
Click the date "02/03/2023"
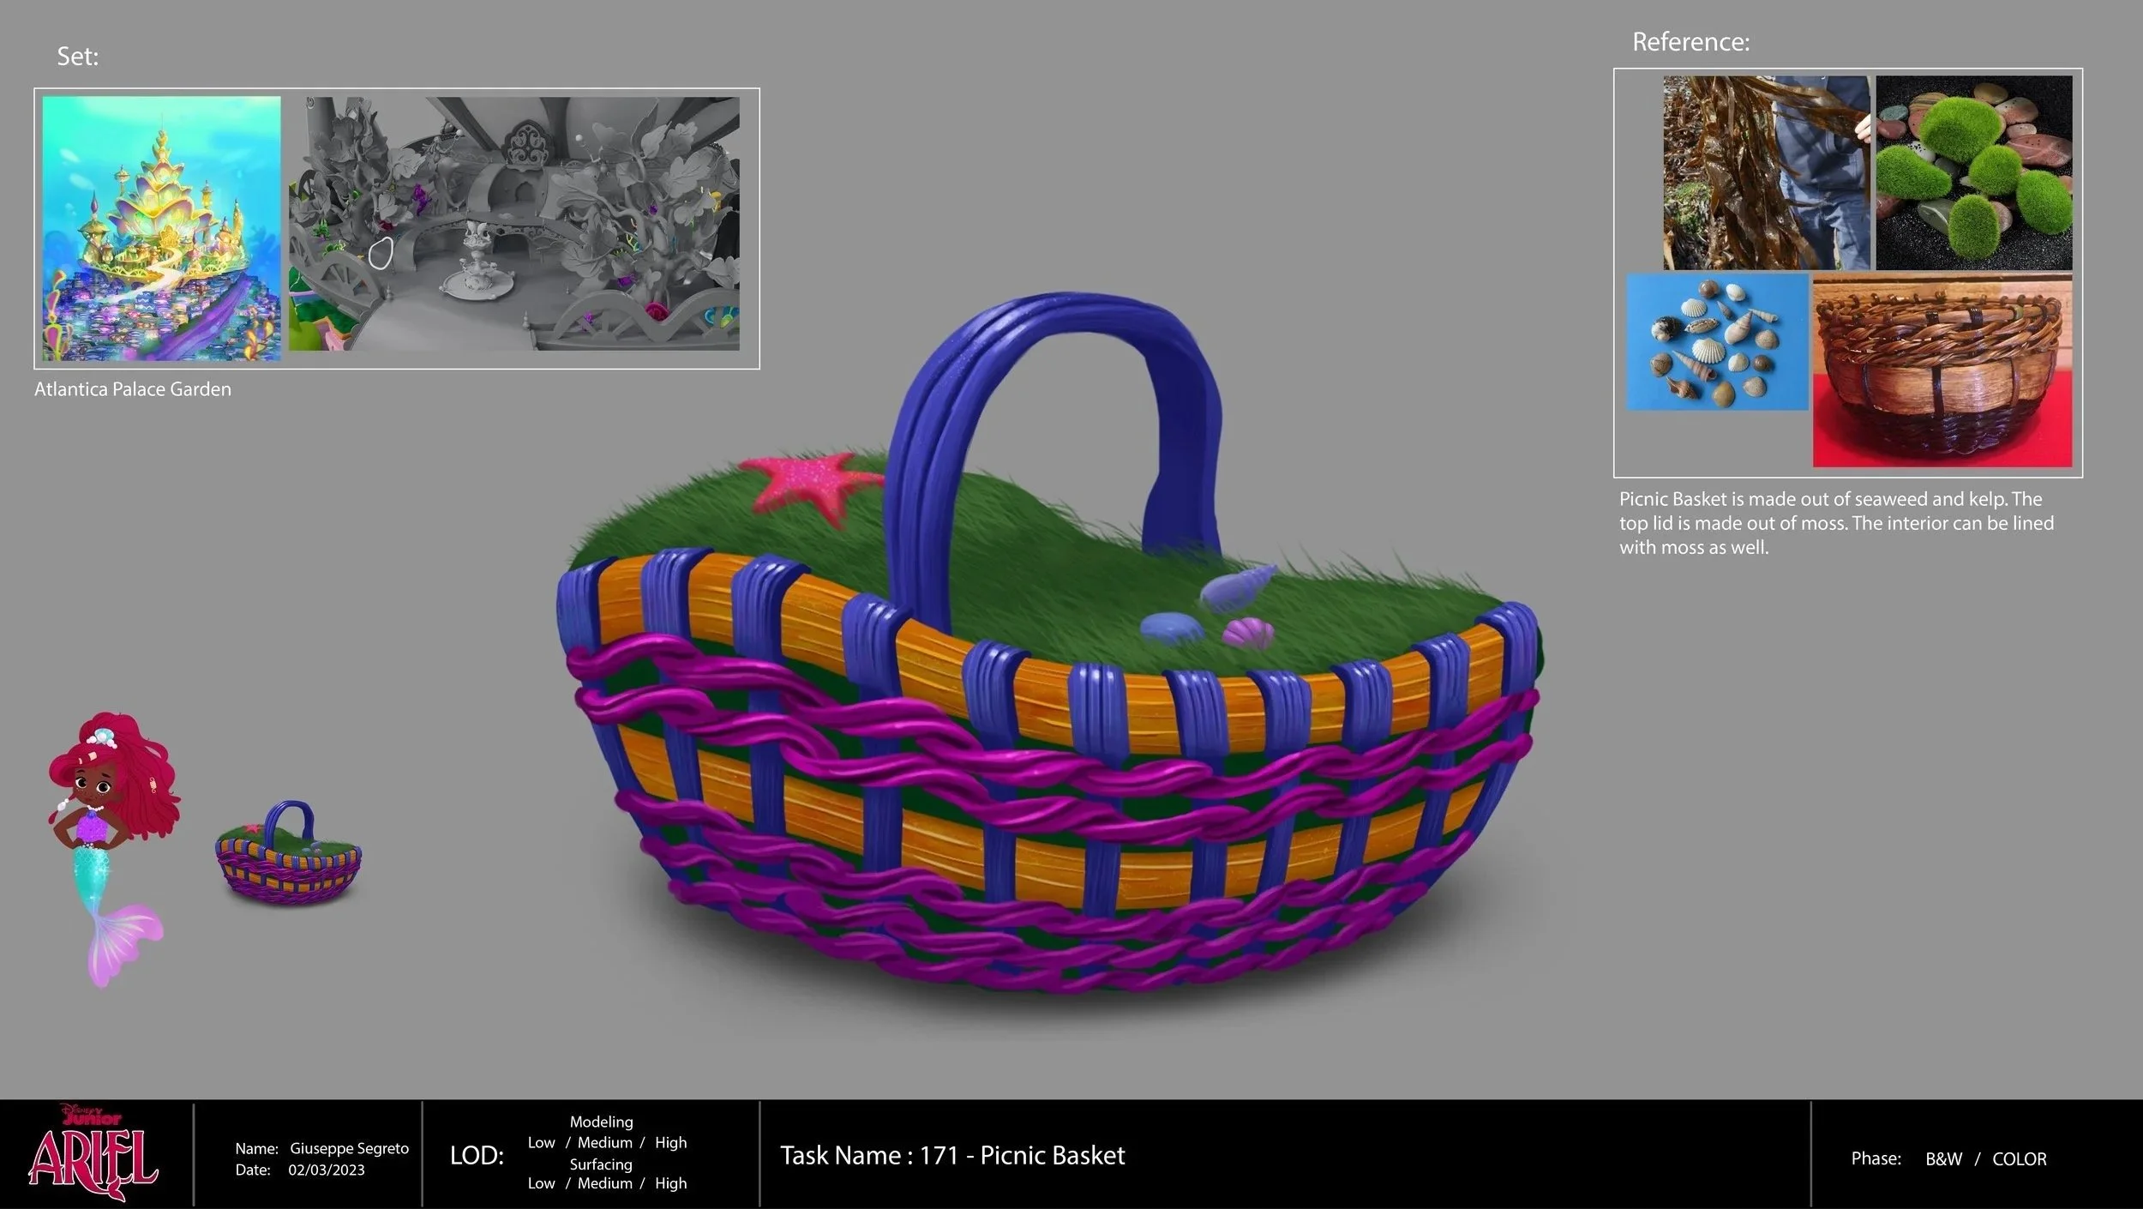click(x=326, y=1170)
